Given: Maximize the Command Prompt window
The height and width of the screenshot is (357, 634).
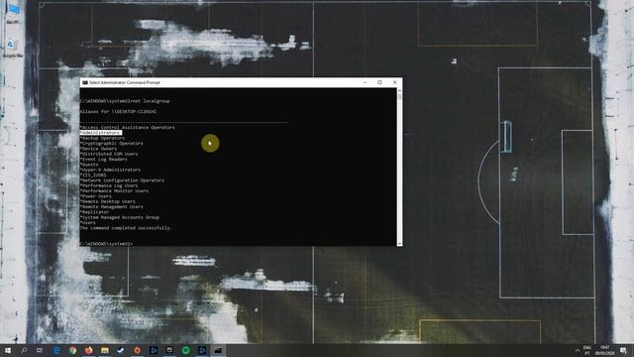Looking at the screenshot, I should pos(379,82).
